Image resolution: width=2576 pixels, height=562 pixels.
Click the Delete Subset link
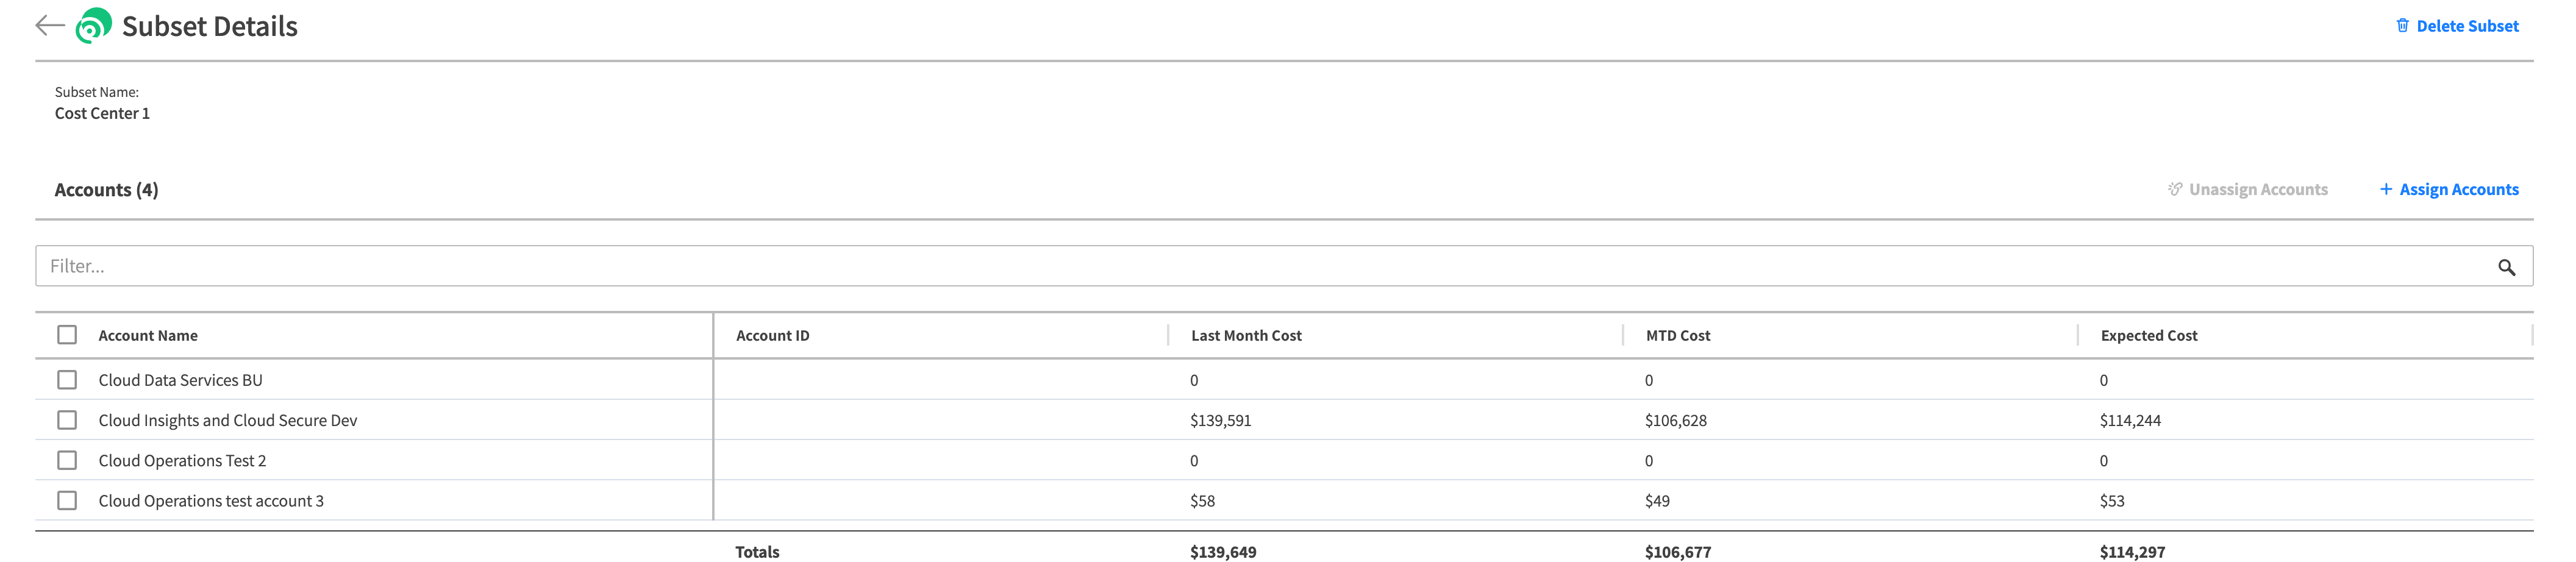[x=2467, y=27]
